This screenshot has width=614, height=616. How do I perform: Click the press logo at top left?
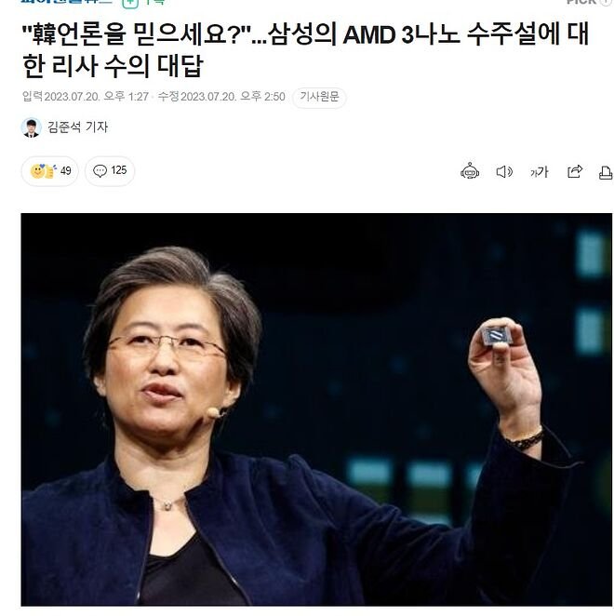click(x=66, y=2)
